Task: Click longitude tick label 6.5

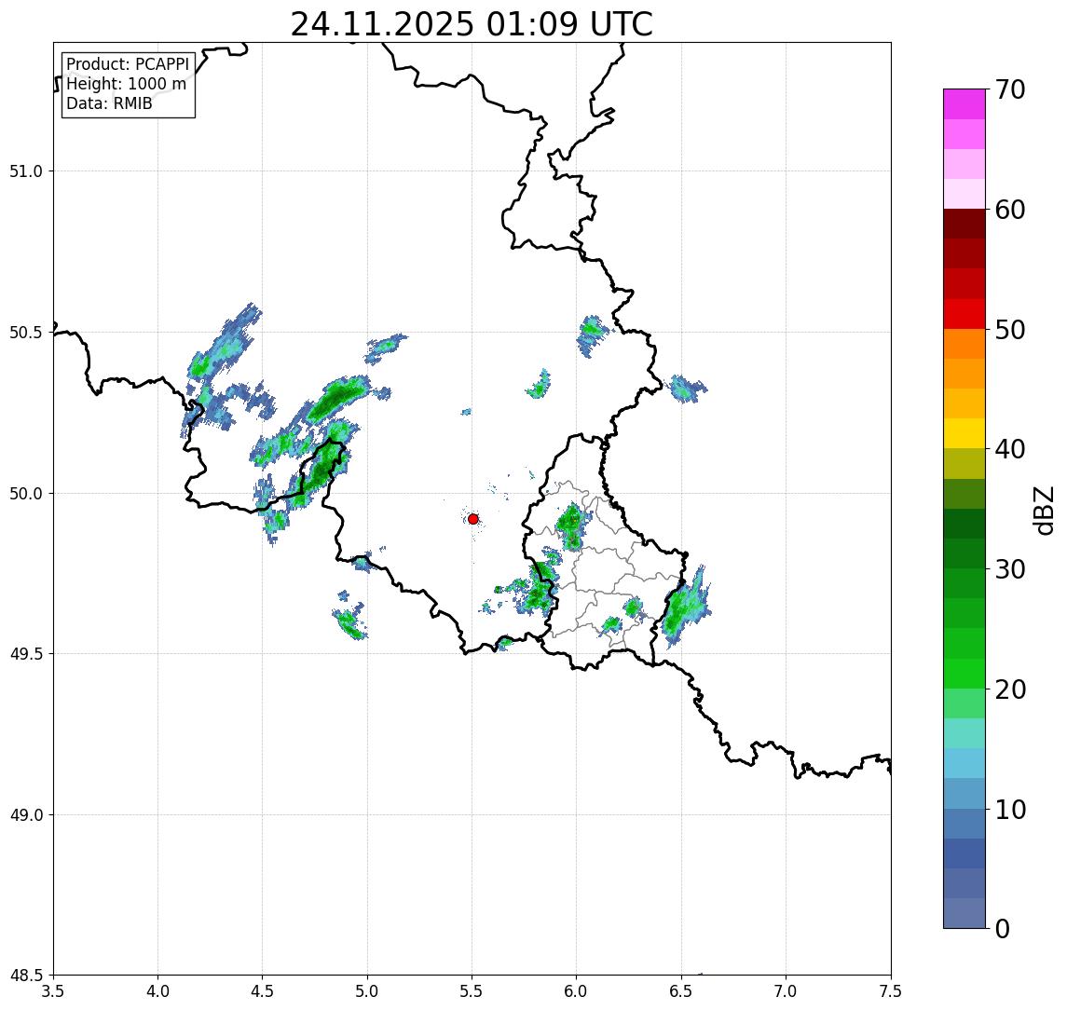Action: click(x=681, y=991)
